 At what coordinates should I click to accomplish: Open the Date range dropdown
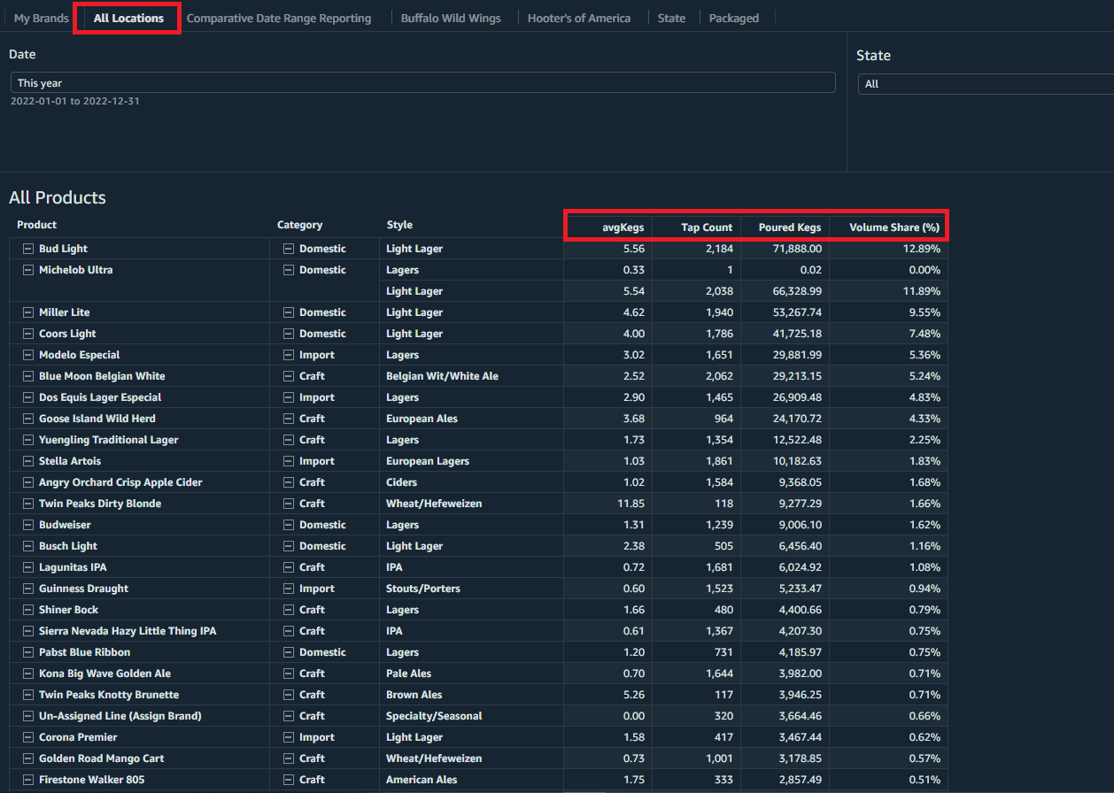422,82
